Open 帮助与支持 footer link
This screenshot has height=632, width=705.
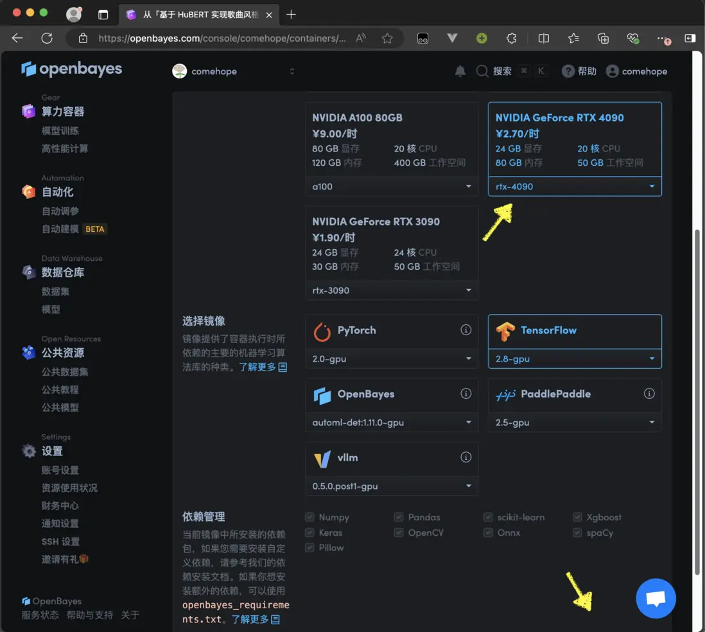(x=89, y=615)
